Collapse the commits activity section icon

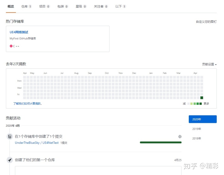pyautogui.click(x=180, y=137)
